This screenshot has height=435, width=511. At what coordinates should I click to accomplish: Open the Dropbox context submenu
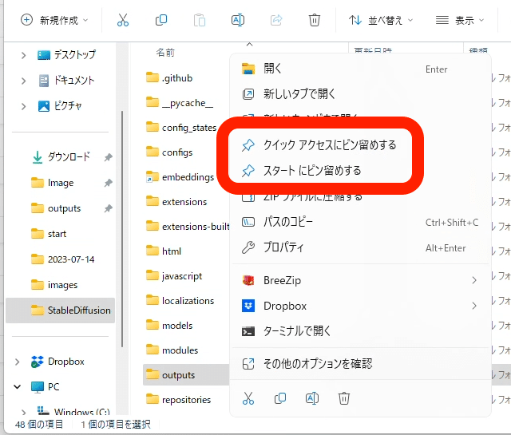(x=360, y=306)
